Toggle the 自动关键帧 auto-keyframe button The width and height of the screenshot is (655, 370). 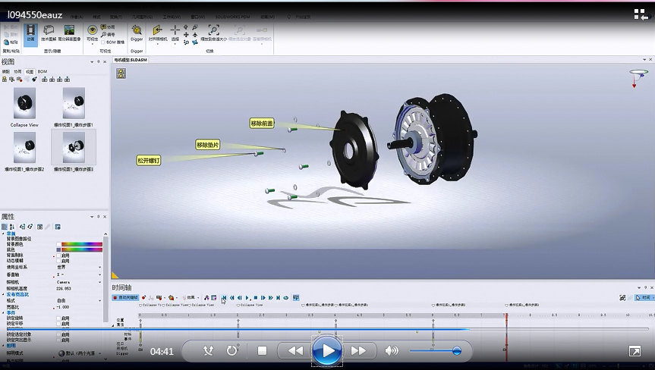pos(126,297)
